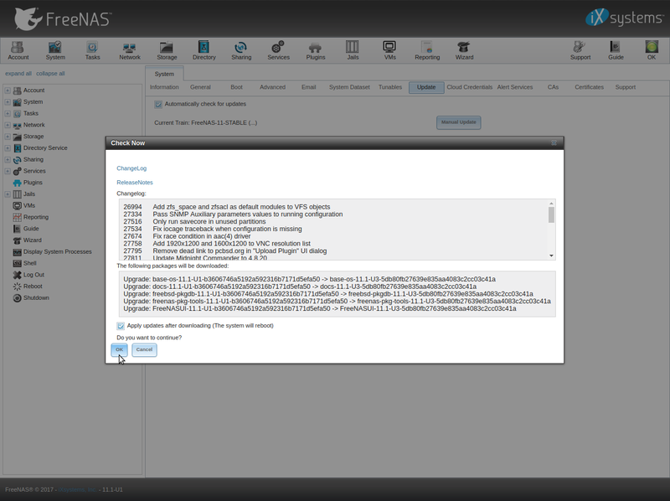Expand the Storage tree node

[x=8, y=137]
